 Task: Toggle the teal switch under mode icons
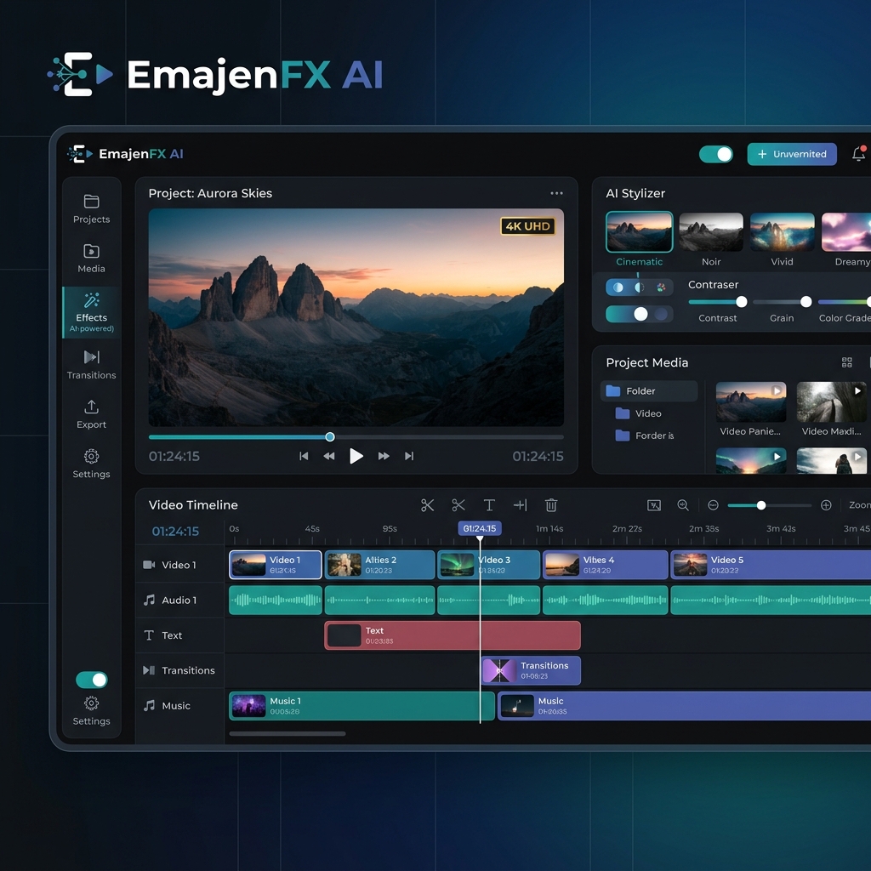click(640, 314)
